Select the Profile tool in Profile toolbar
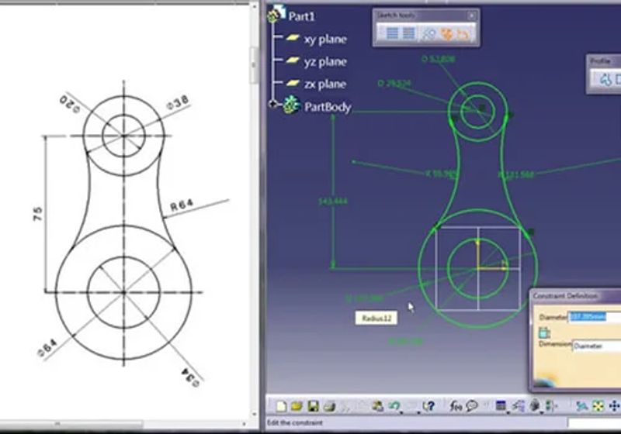 pyautogui.click(x=606, y=80)
